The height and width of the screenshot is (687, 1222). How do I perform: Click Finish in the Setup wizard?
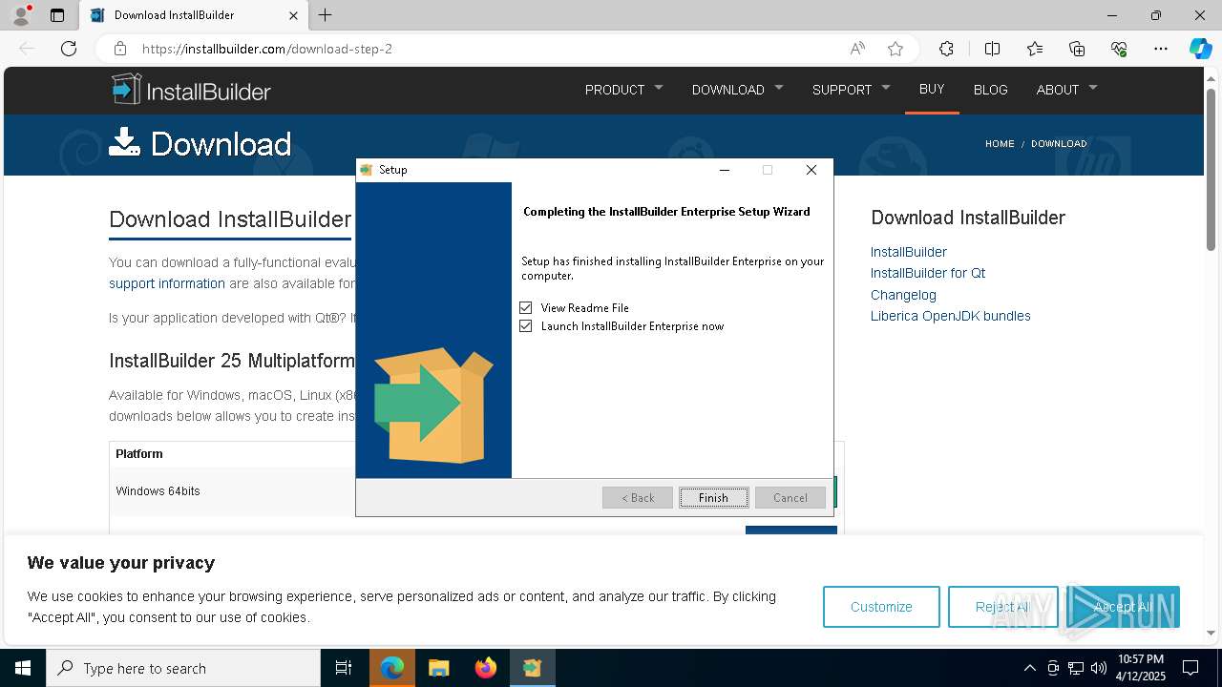713,497
